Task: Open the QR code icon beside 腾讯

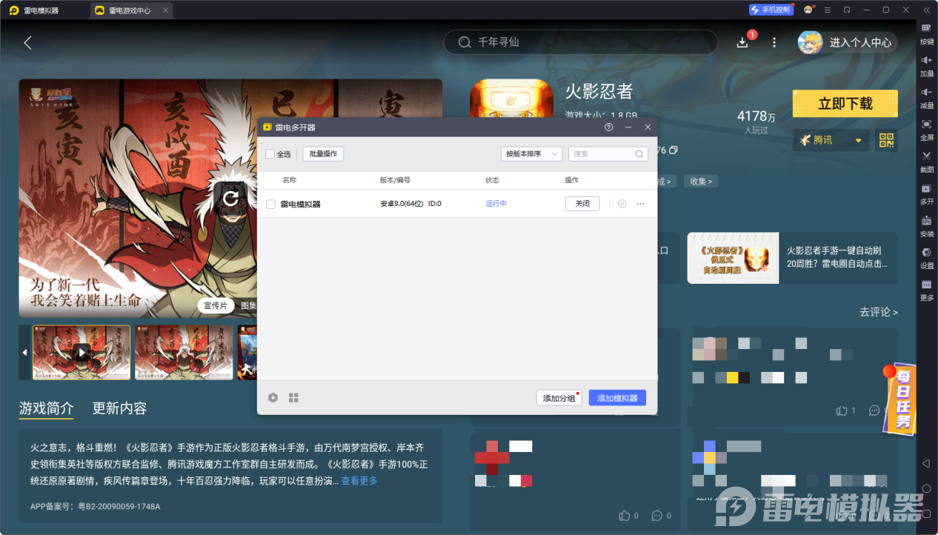Action: click(886, 139)
